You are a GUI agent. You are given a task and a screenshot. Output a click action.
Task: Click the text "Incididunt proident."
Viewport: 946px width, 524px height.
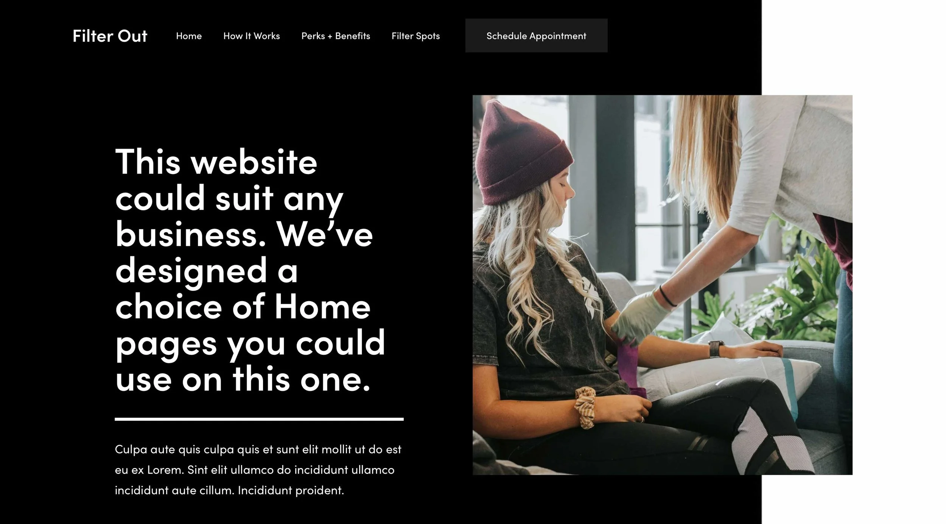[291, 490]
